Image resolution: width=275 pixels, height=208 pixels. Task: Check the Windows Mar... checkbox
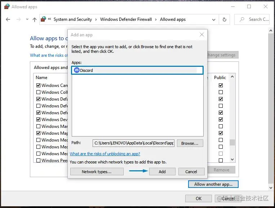pos(38,126)
